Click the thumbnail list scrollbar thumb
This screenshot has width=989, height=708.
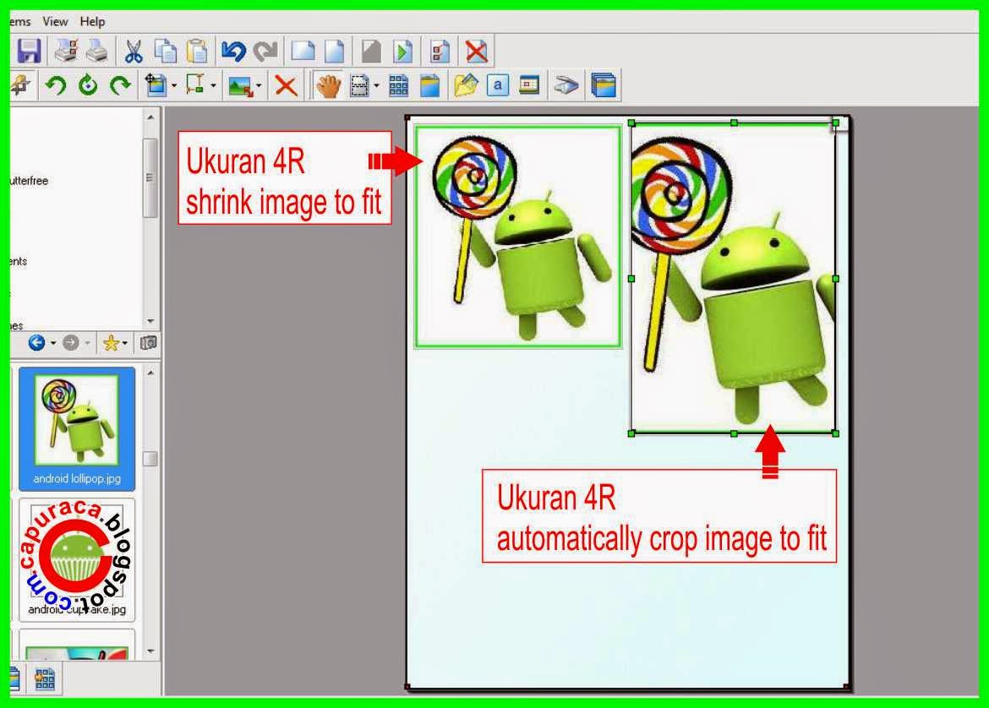(x=150, y=458)
